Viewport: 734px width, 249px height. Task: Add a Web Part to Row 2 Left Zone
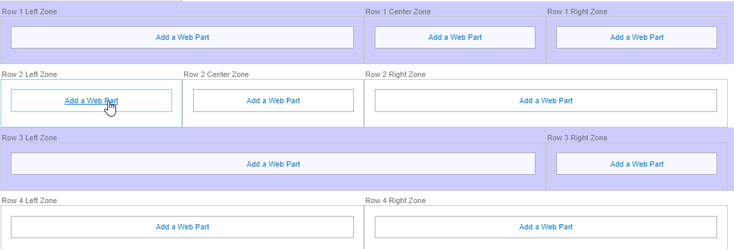coord(91,101)
